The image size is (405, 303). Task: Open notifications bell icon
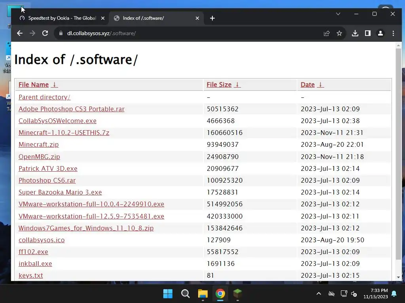pyautogui.click(x=394, y=294)
